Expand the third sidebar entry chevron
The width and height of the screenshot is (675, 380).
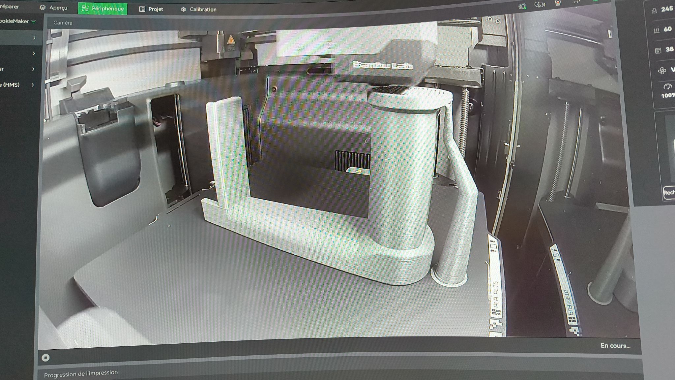(x=33, y=69)
